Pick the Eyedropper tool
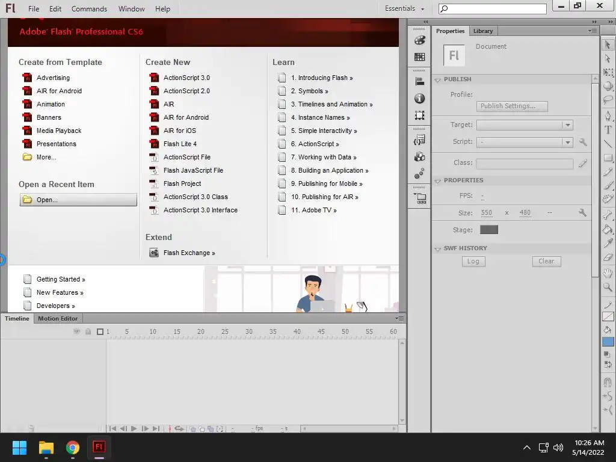This screenshot has width=616, height=462. click(608, 243)
